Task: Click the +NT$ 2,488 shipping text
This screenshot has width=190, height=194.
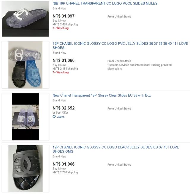Action: pyautogui.click(x=65, y=25)
